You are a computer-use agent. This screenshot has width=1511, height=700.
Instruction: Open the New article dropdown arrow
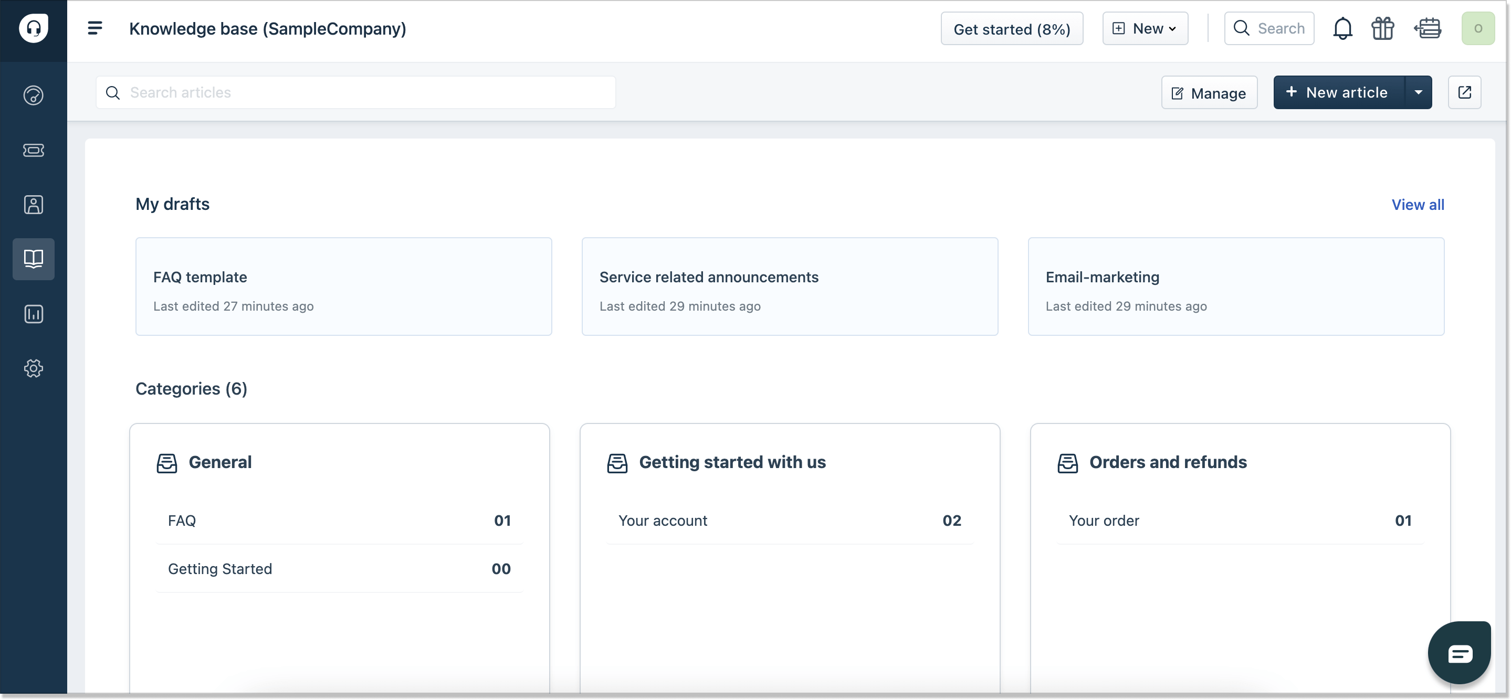click(x=1419, y=91)
